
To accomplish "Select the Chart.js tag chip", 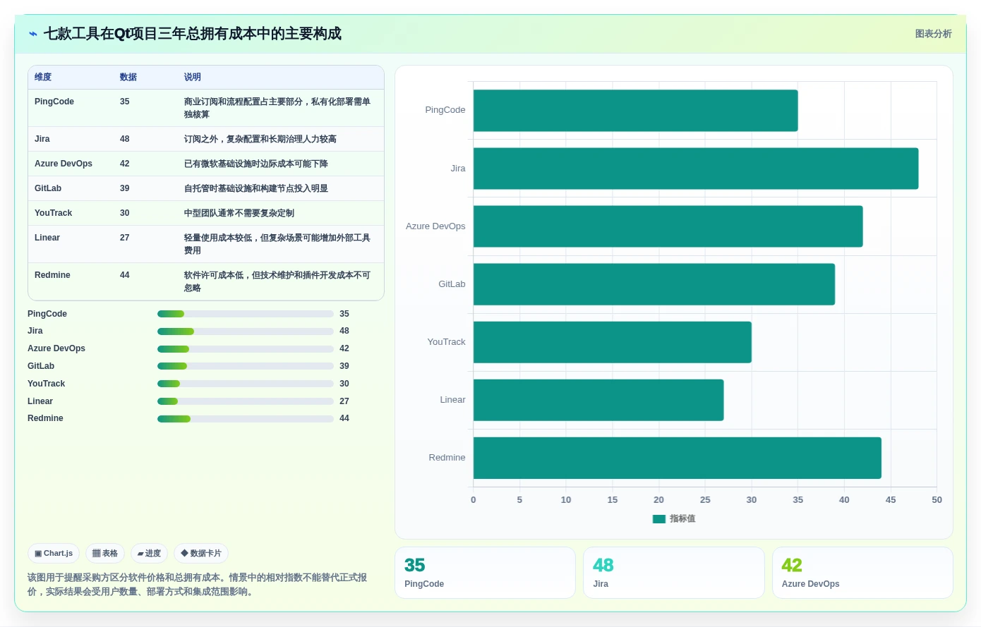I will pyautogui.click(x=54, y=554).
